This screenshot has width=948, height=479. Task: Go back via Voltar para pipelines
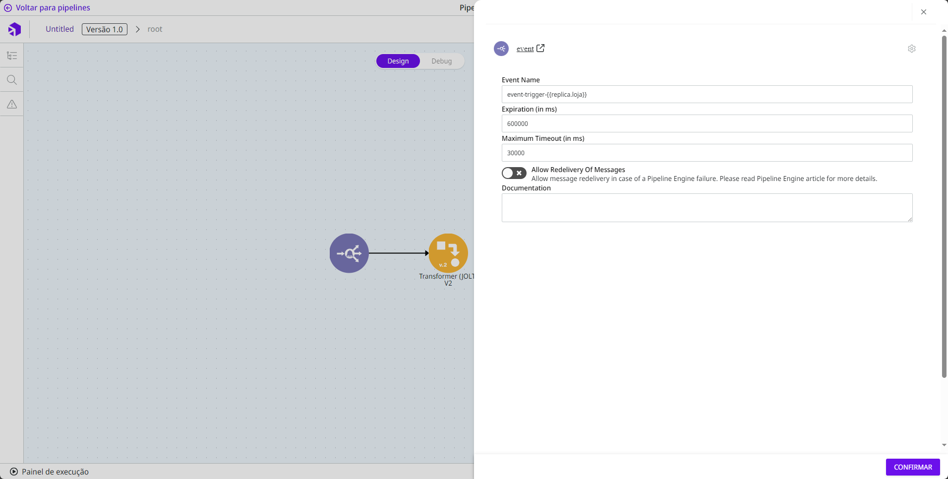pos(47,8)
